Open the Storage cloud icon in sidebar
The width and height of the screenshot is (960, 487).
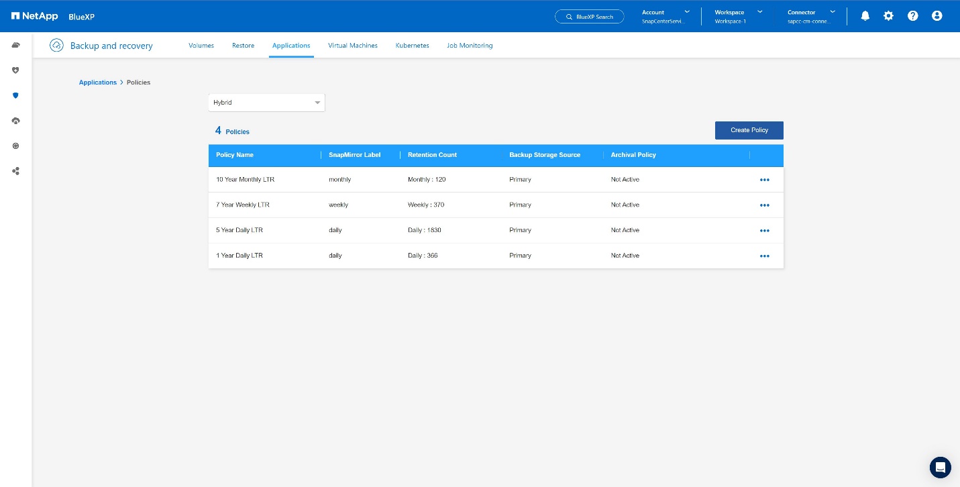pyautogui.click(x=15, y=45)
